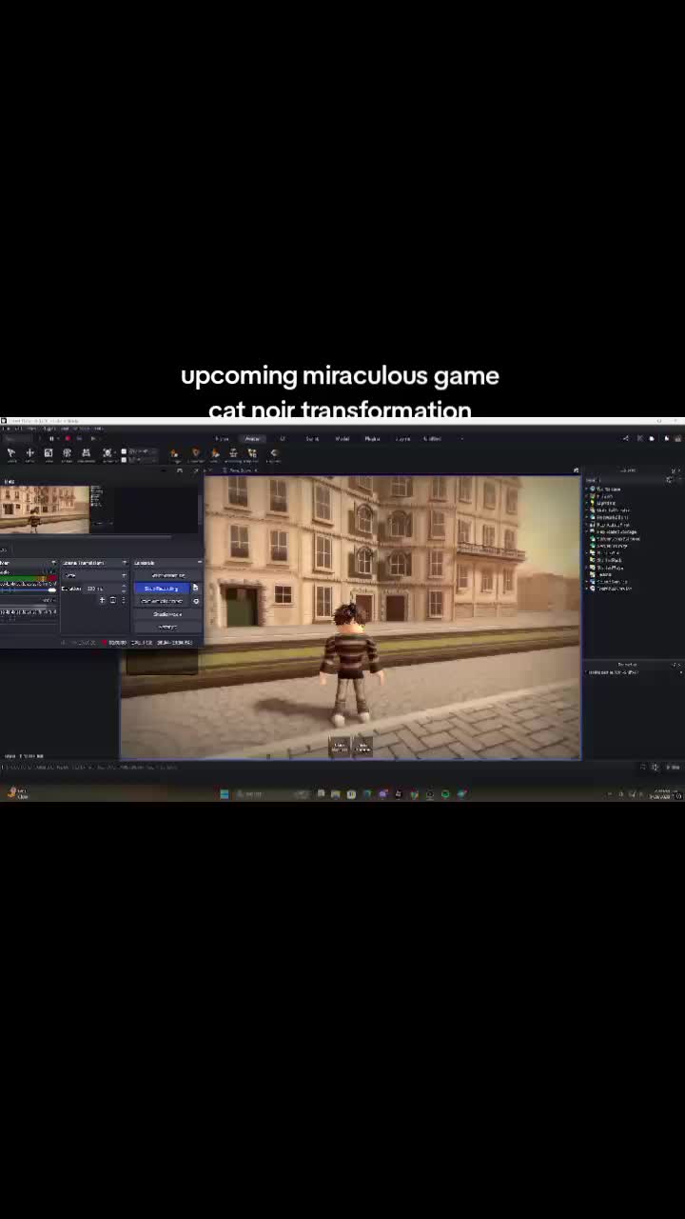The height and width of the screenshot is (1219, 685).
Task: Open the Fade scene transition dropdown
Action: coord(95,575)
